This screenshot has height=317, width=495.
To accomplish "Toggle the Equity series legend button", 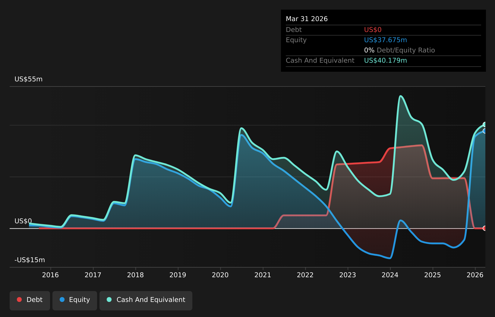I will [x=75, y=300].
